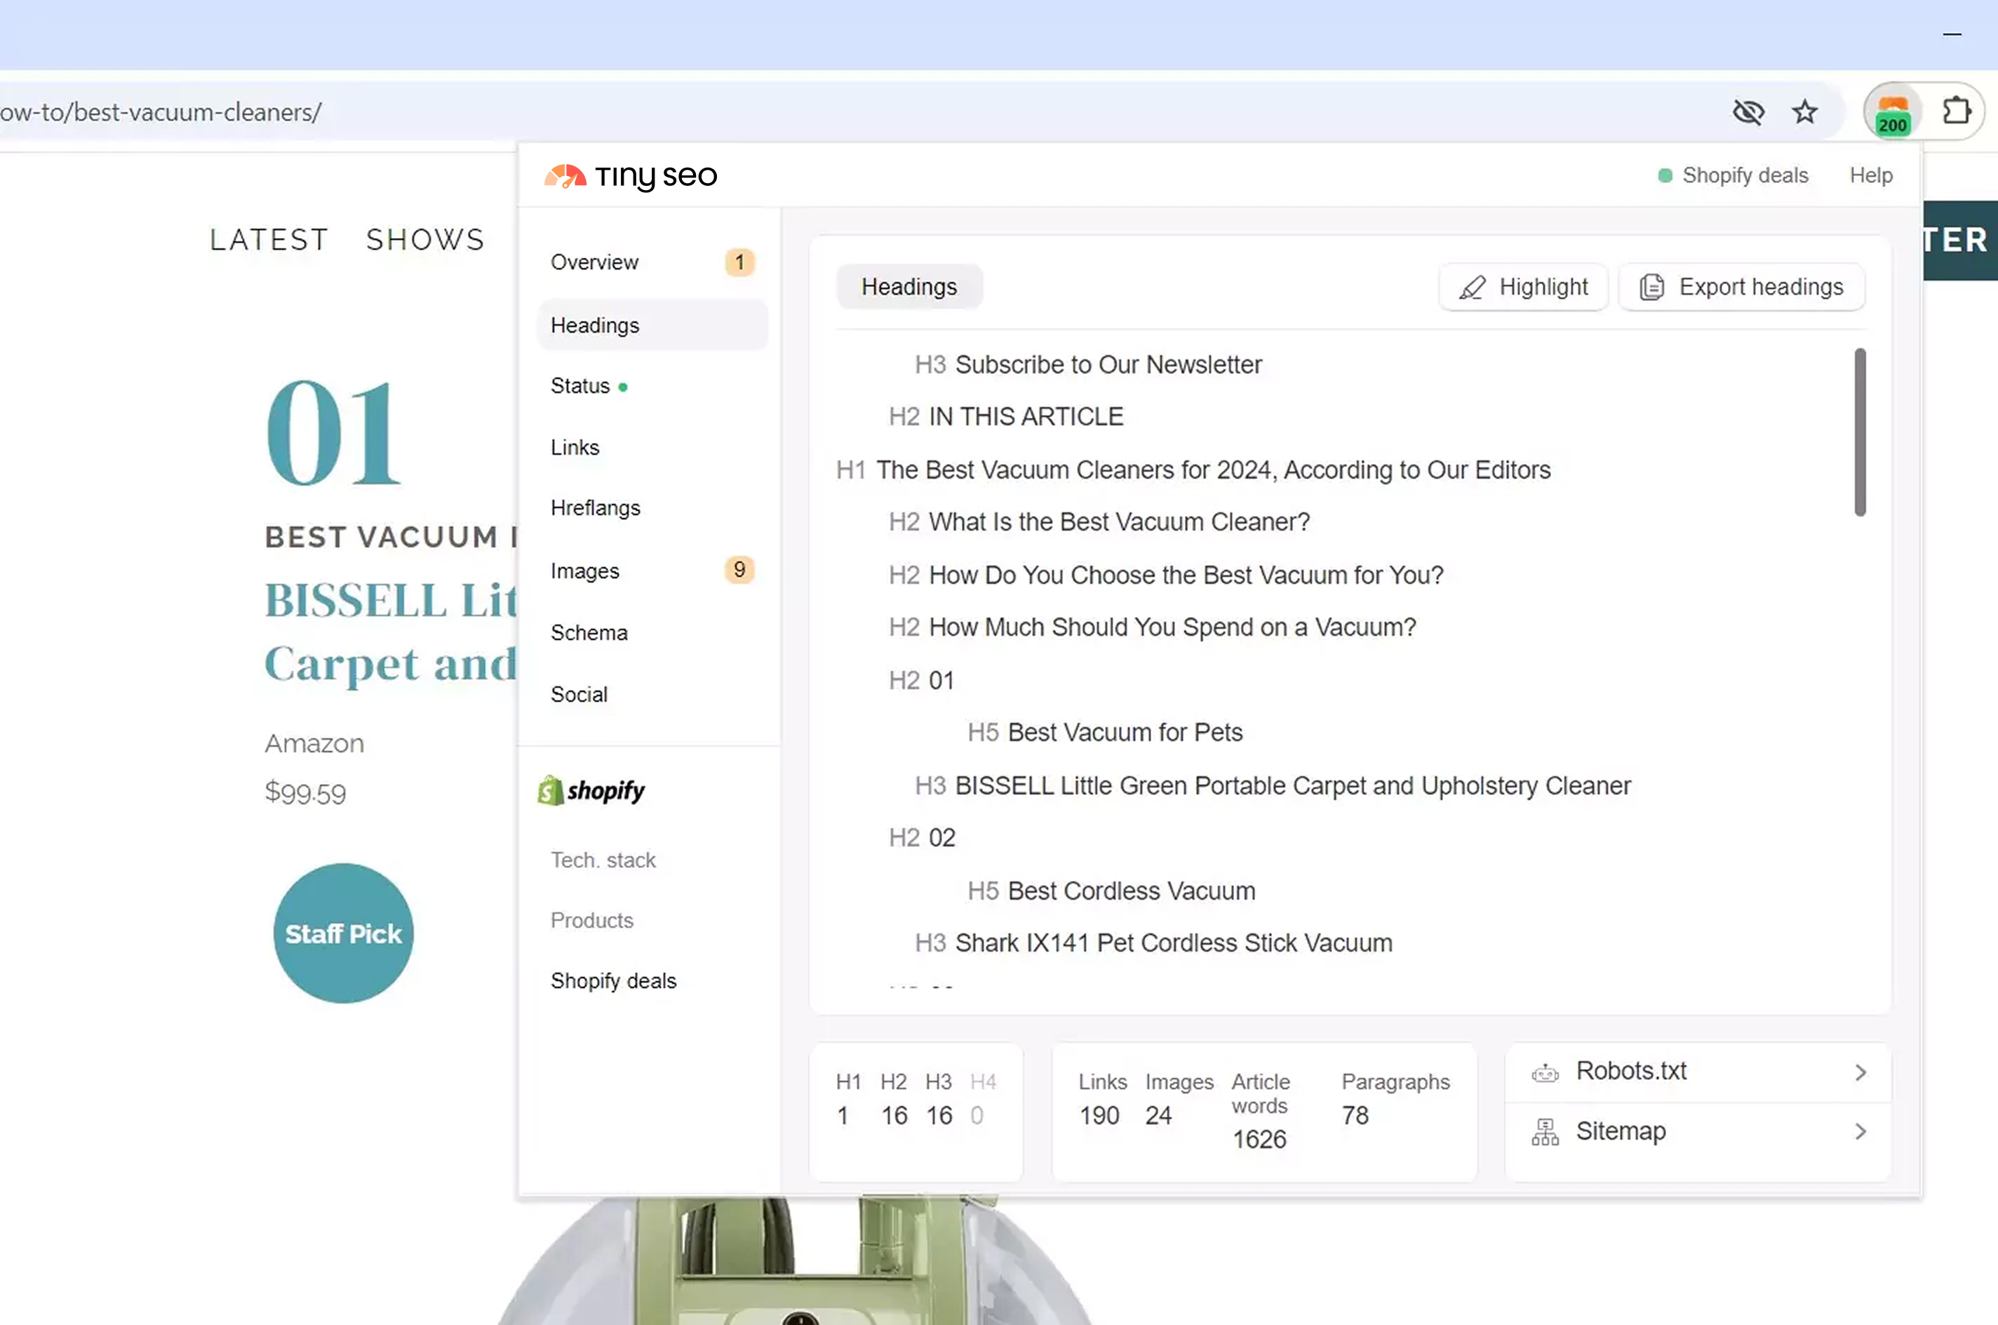Select heading 'Subscribe to Our Newsletter'

[1108, 365]
